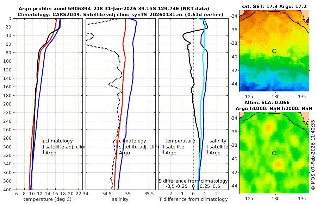Viewport: 317px width, 204px height.
Task: Click SST map latitude label -40
Action: [x=234, y=57]
